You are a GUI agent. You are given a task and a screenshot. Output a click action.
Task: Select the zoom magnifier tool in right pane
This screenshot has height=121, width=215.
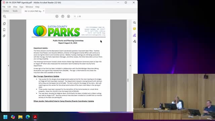coord(134,23)
